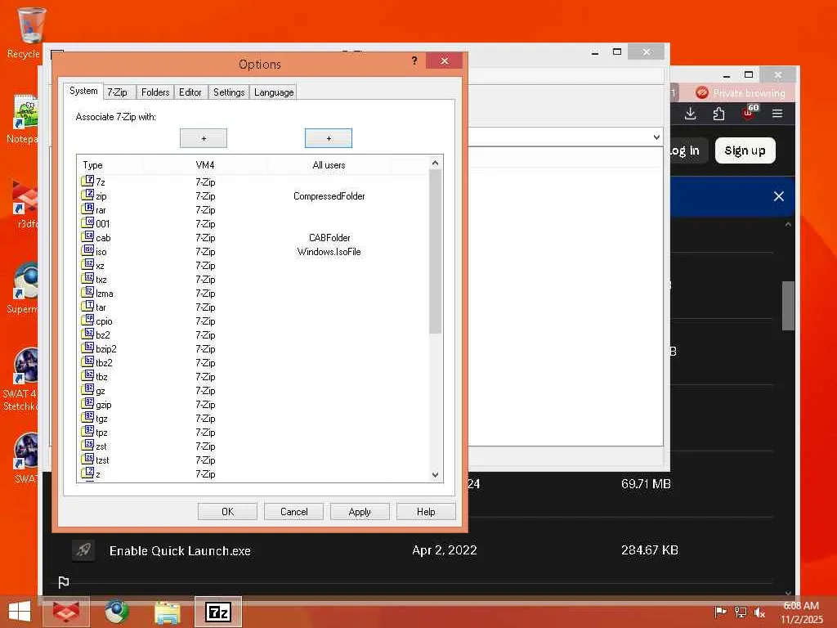Select the iso file type icon
Viewport: 837px width, 628px height.
[87, 250]
